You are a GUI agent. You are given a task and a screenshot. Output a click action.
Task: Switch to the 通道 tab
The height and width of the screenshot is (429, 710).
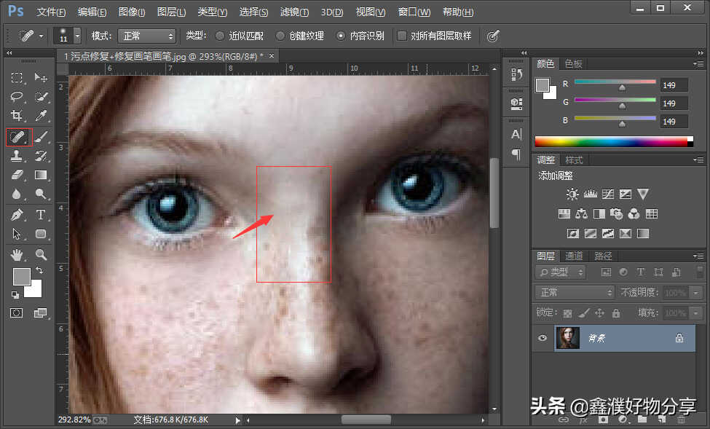click(574, 256)
